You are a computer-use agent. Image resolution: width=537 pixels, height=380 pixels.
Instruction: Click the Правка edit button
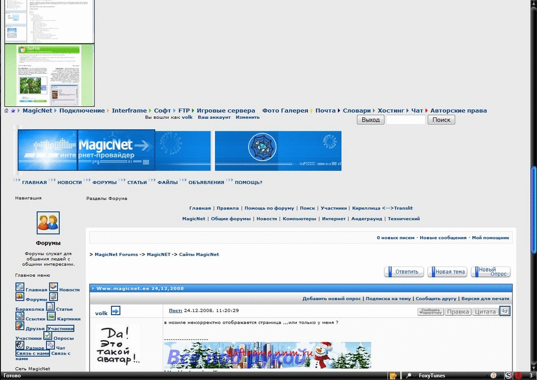pyautogui.click(x=458, y=311)
